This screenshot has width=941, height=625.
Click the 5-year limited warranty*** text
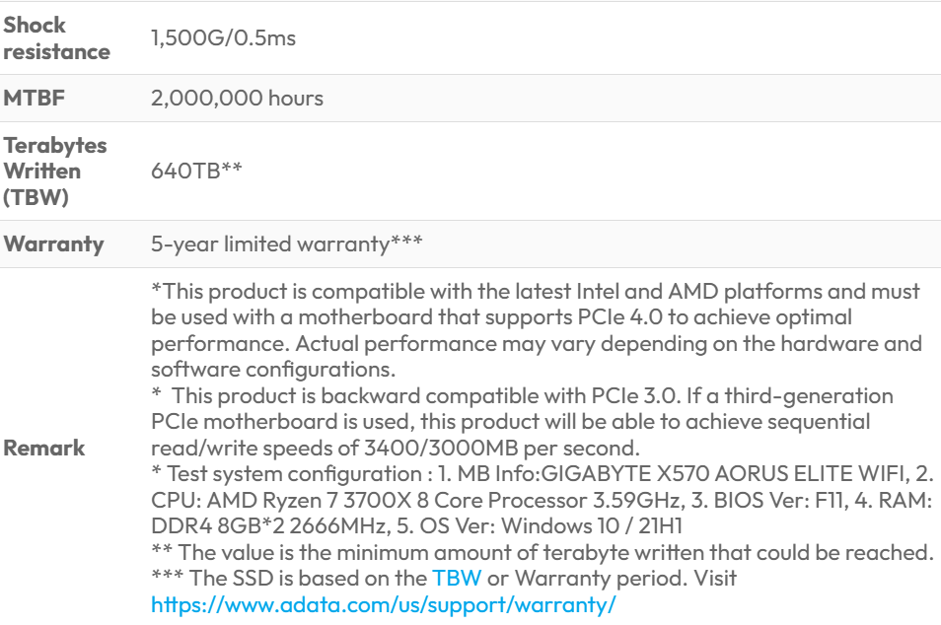pos(286,243)
